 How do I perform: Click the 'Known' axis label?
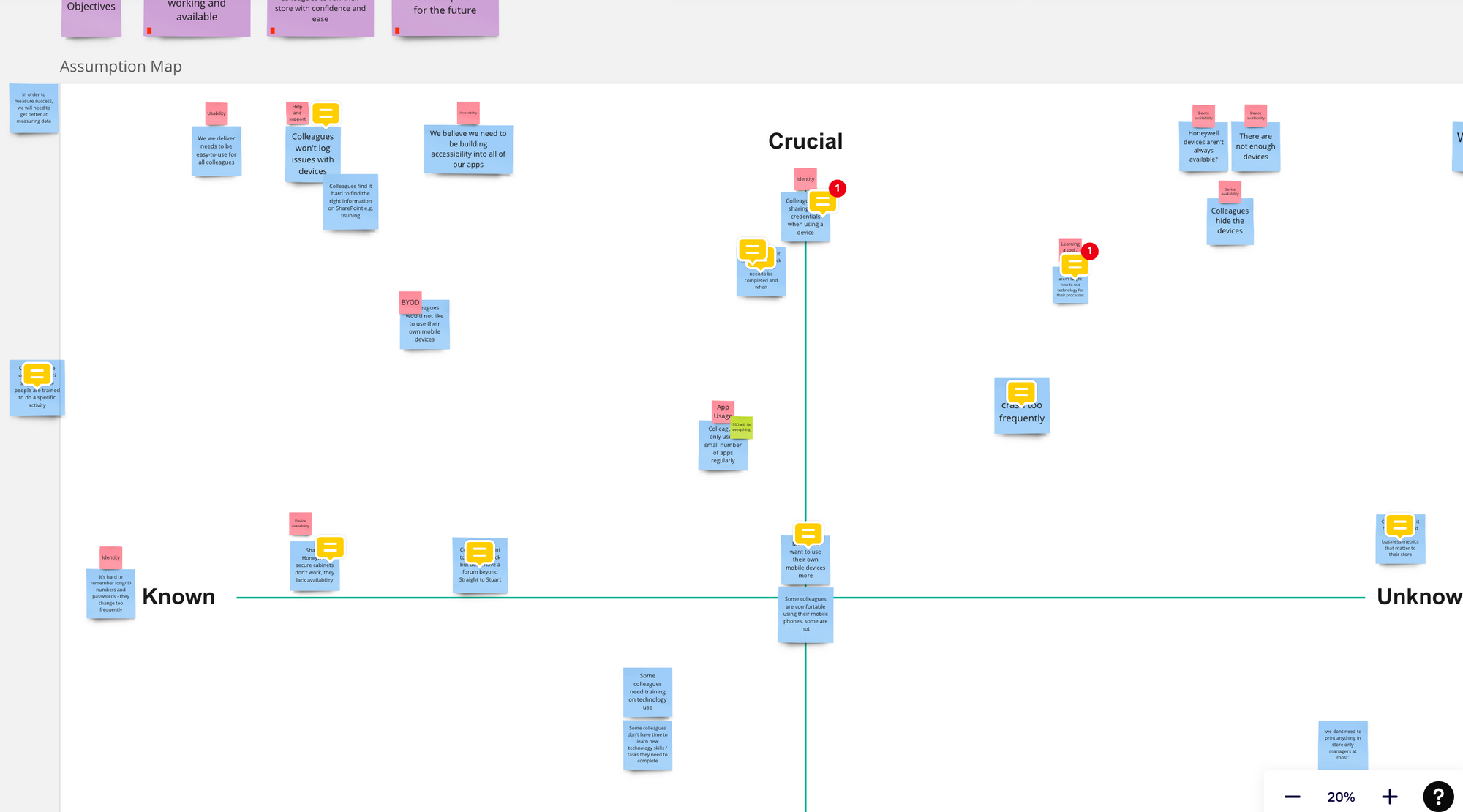pos(178,597)
